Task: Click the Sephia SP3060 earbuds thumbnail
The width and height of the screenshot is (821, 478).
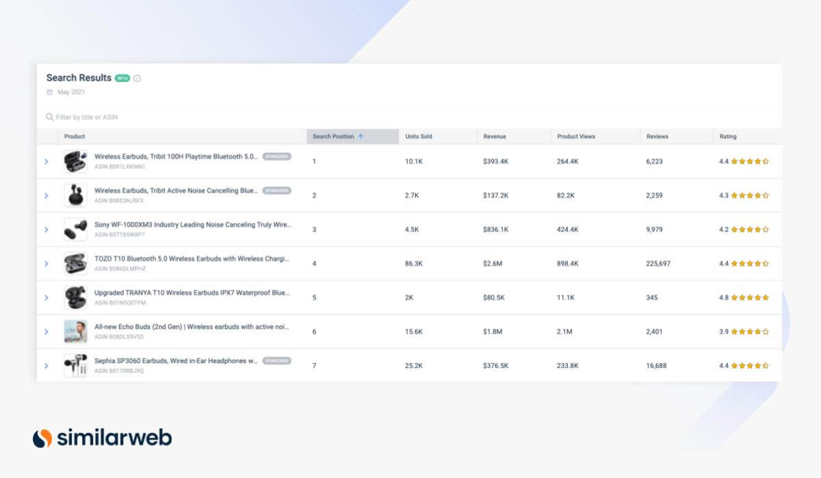Action: pos(75,366)
